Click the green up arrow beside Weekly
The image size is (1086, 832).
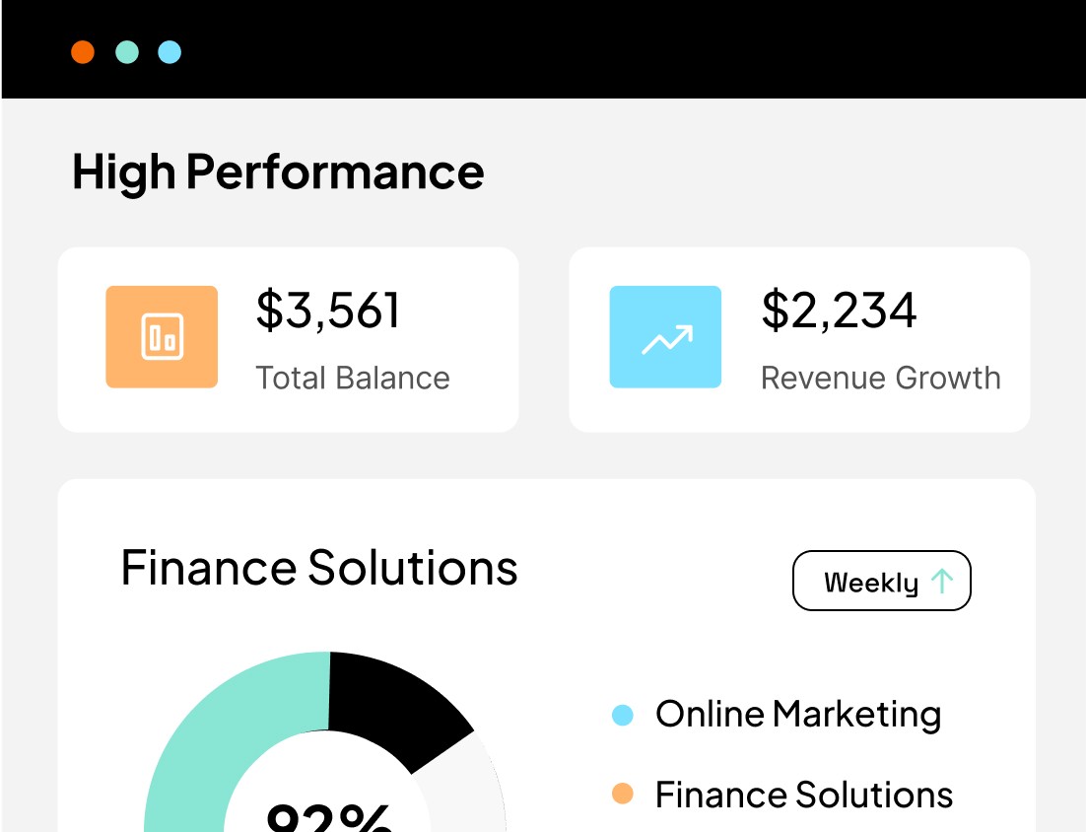click(942, 581)
